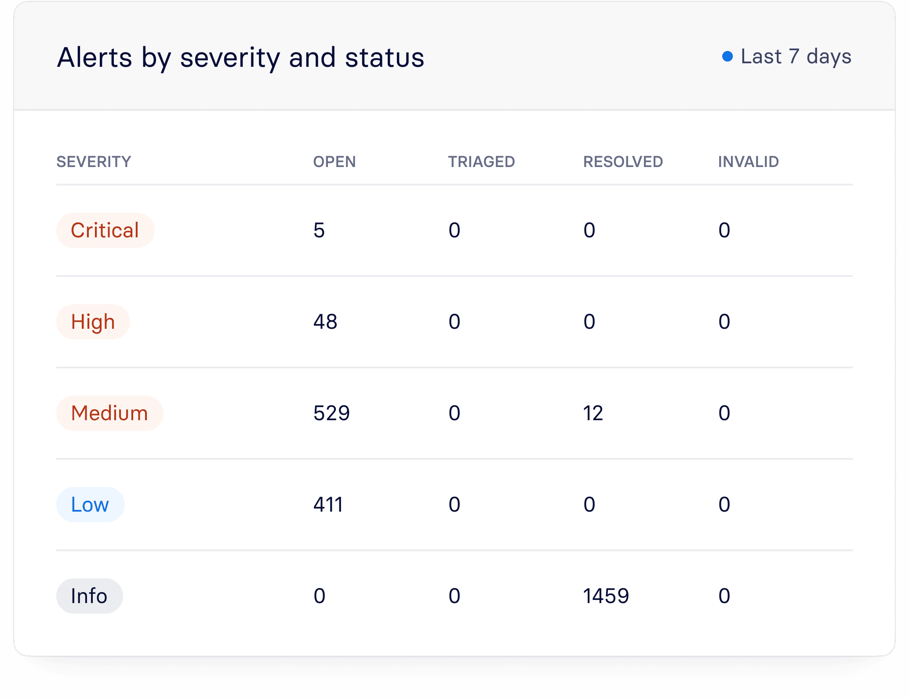Open the 48 open High alerts
This screenshot has height=698, width=909.
(325, 322)
